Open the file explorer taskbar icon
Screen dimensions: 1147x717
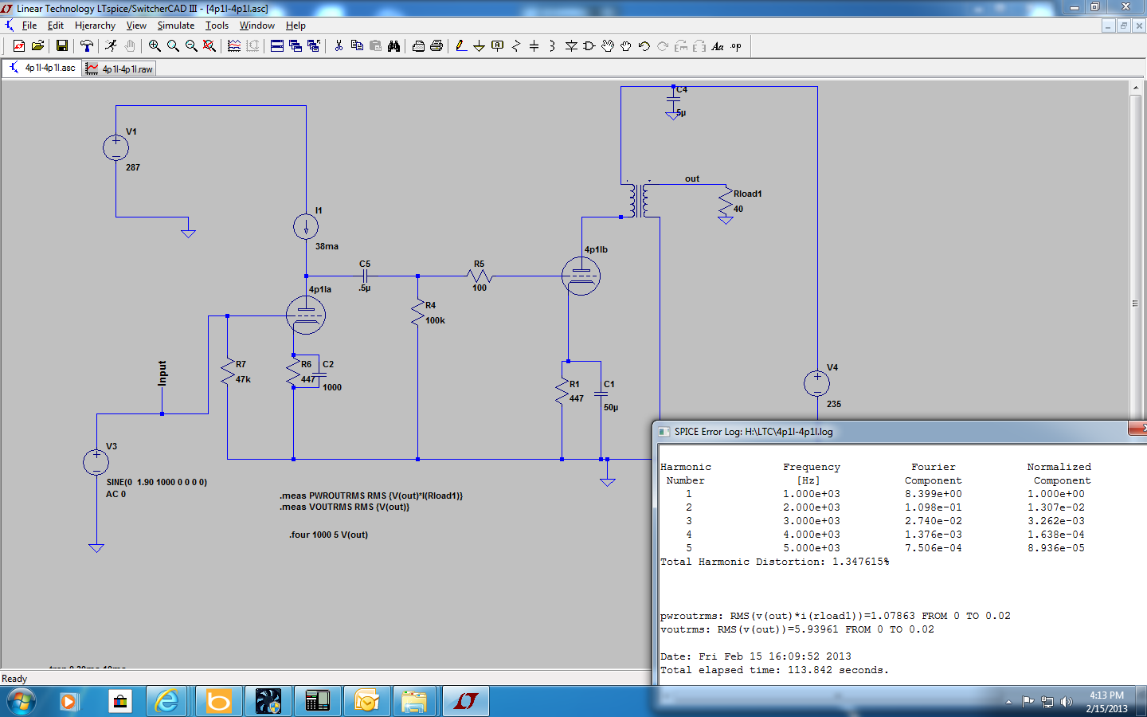(414, 701)
